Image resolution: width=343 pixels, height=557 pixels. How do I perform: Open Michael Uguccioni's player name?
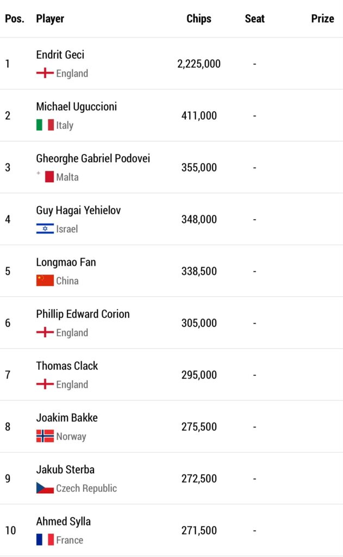[x=76, y=107]
